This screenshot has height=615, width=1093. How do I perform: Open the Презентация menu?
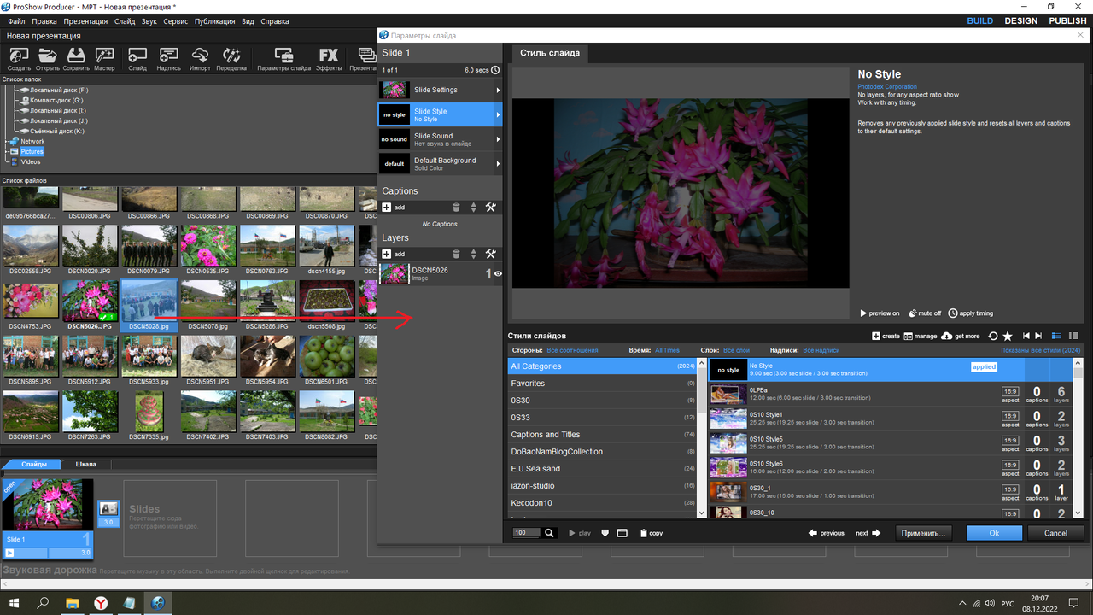(x=85, y=20)
